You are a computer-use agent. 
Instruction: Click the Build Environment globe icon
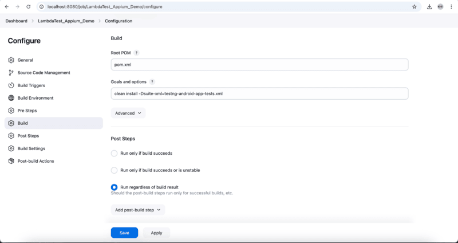tap(11, 98)
